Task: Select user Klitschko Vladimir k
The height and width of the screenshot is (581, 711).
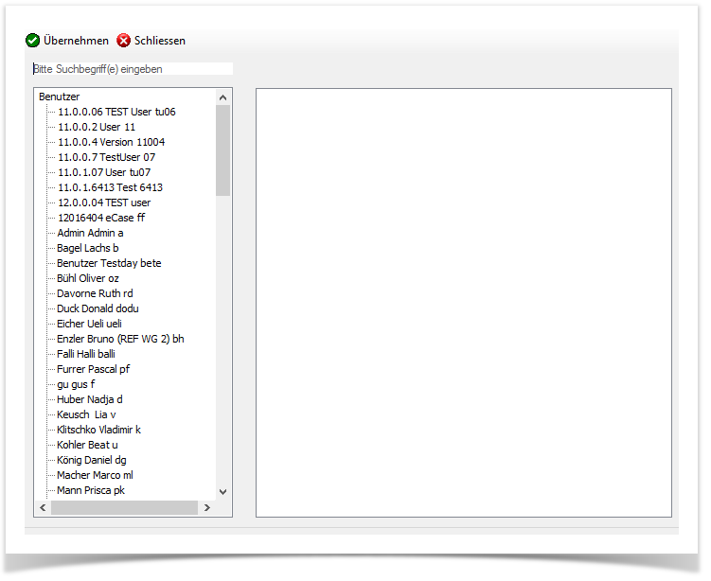Action: (x=98, y=430)
